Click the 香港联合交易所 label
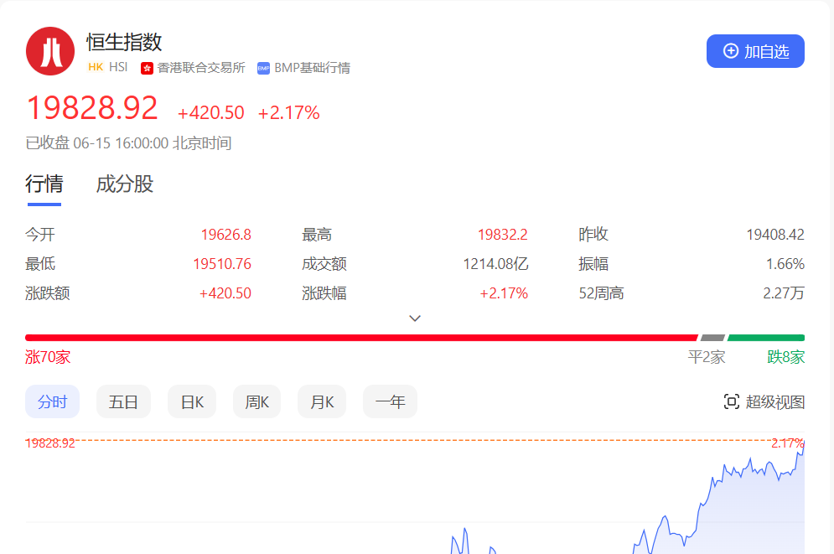This screenshot has width=834, height=554. tap(201, 68)
